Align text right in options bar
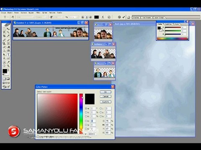The width and height of the screenshot is (201, 150). (90, 17)
